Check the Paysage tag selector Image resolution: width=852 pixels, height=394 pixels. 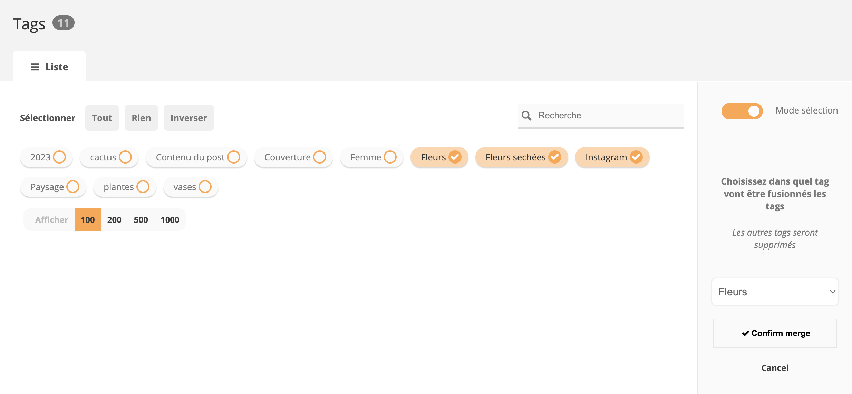click(x=72, y=187)
